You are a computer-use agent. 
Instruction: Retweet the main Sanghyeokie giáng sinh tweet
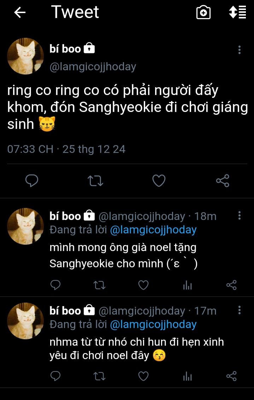click(95, 181)
